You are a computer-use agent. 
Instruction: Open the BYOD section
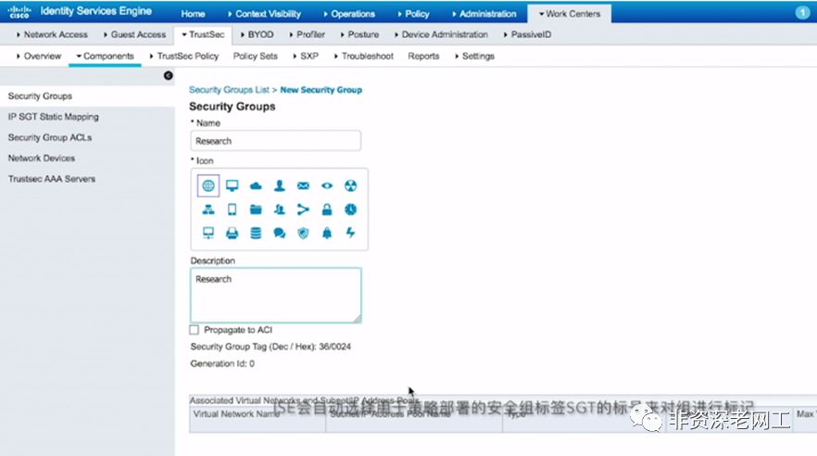257,35
